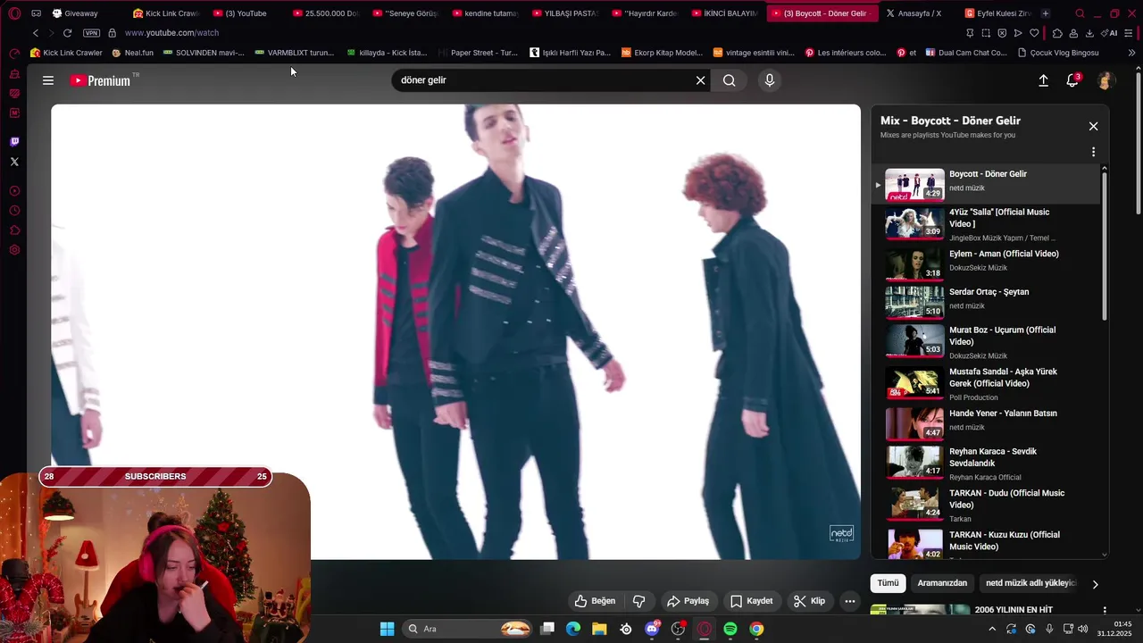Open Twitch from the Opera sidebar
Image resolution: width=1143 pixels, height=643 pixels.
click(14, 142)
